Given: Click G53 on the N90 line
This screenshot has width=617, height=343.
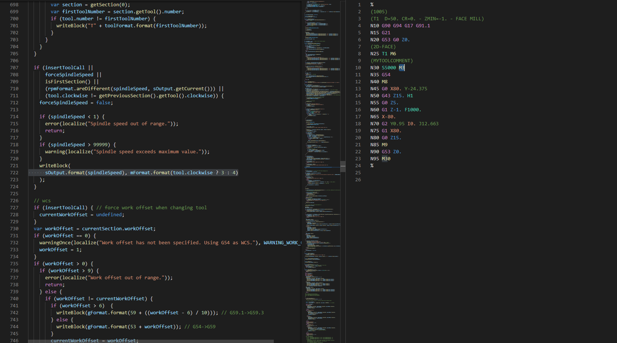Looking at the screenshot, I should pyautogui.click(x=386, y=152).
